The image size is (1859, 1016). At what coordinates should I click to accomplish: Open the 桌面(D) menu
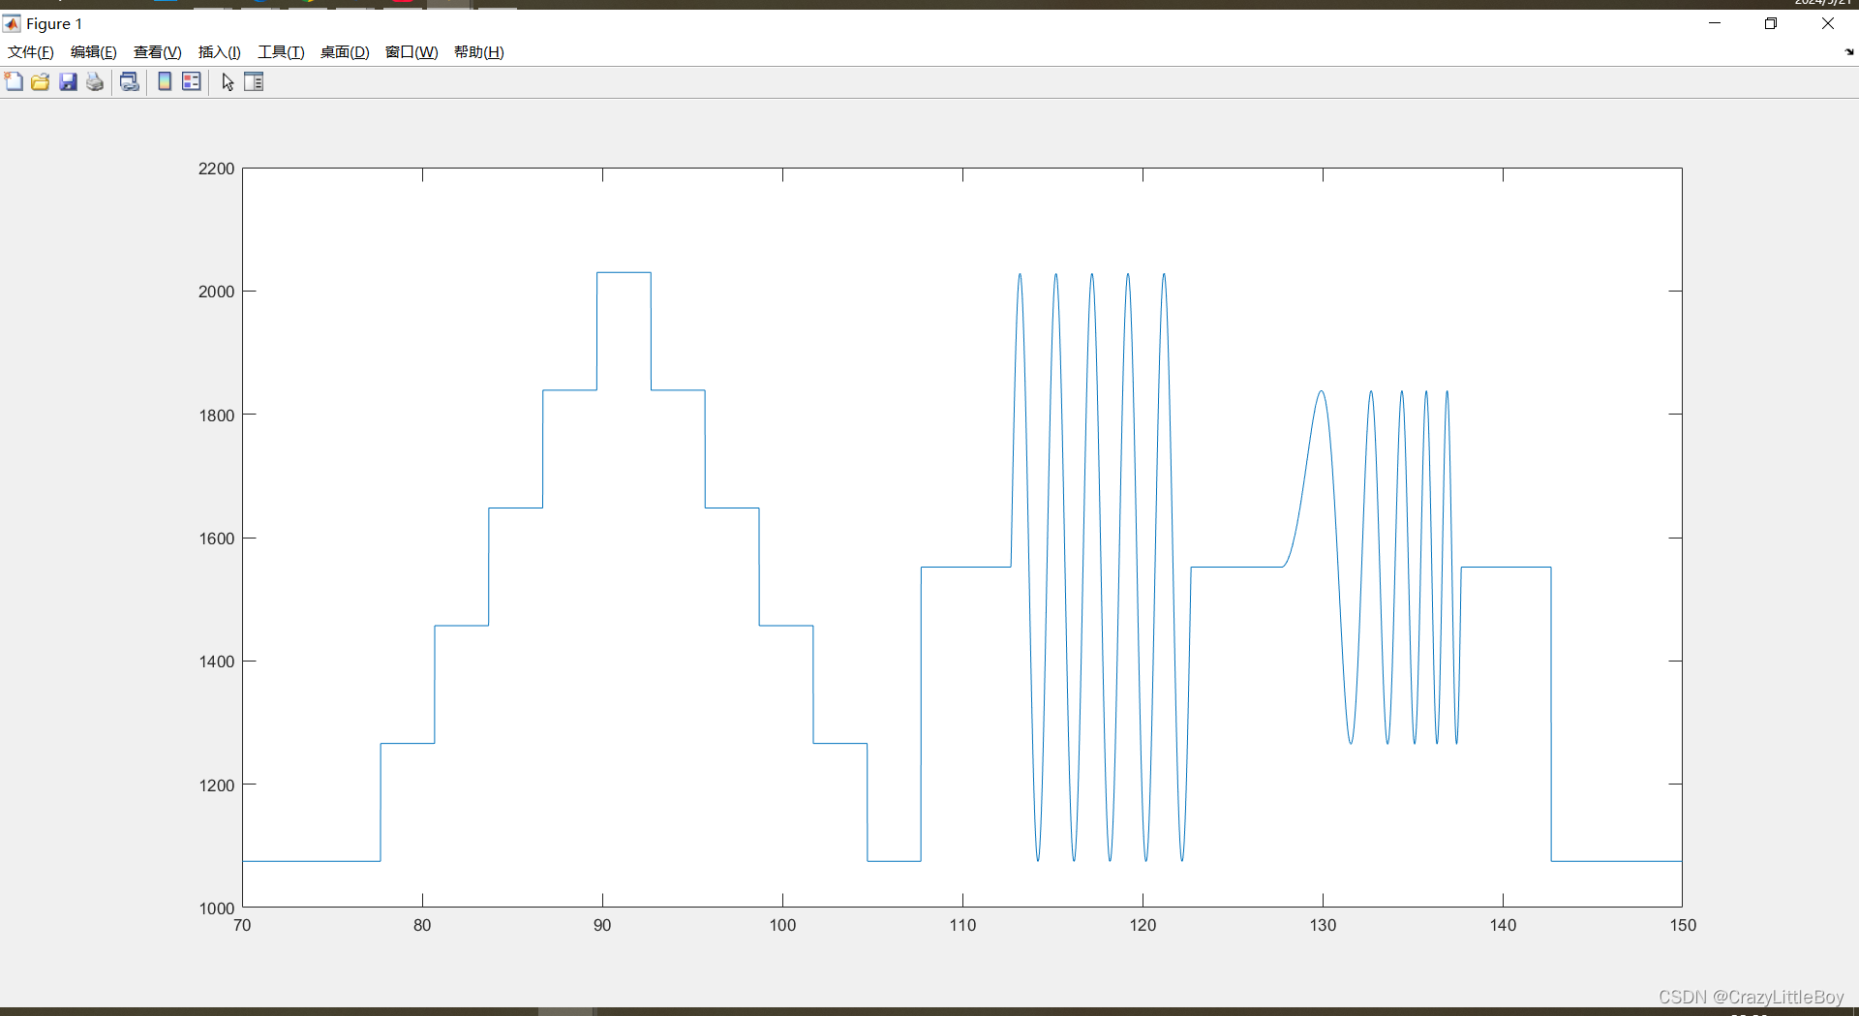point(345,52)
